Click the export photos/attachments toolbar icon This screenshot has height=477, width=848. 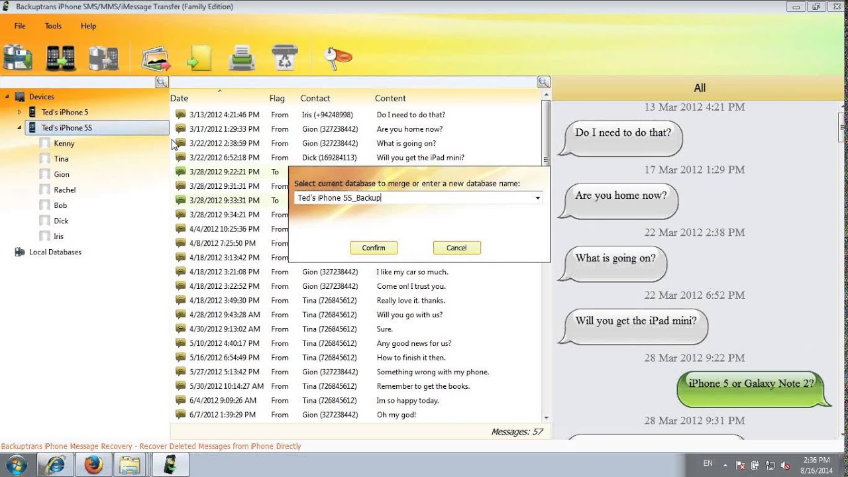(x=156, y=58)
